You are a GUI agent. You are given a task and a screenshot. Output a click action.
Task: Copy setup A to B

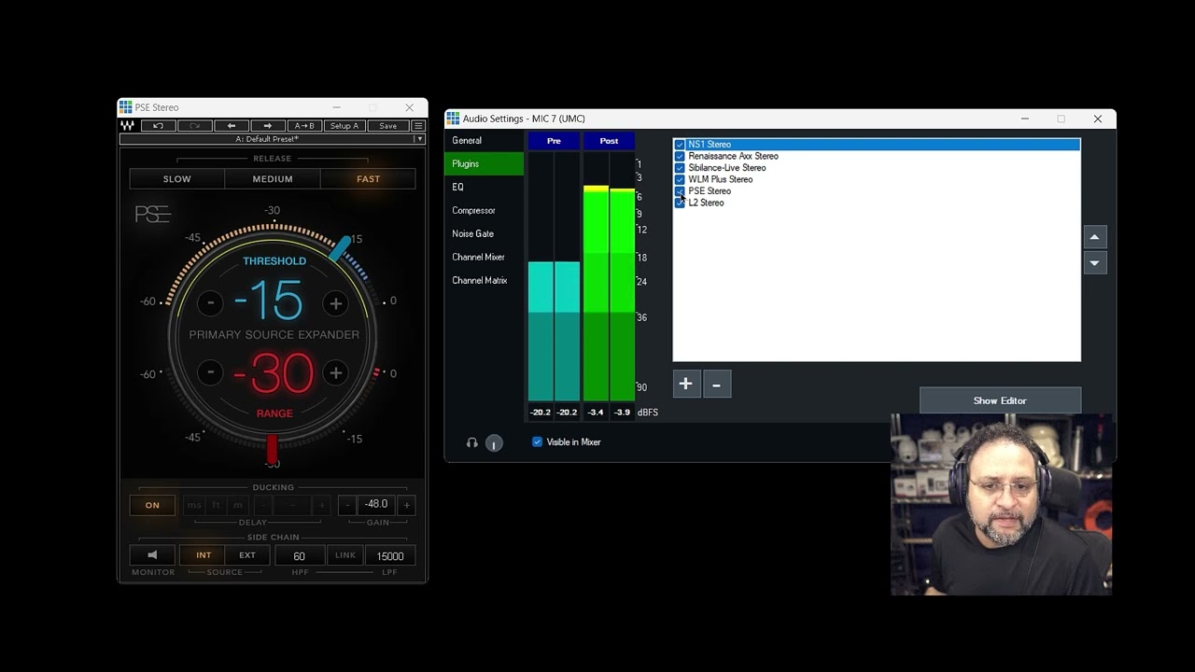(x=304, y=126)
